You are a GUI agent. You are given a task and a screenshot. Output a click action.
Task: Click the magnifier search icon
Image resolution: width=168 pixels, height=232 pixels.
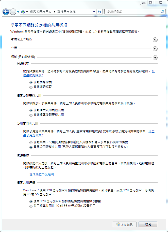[162, 12]
